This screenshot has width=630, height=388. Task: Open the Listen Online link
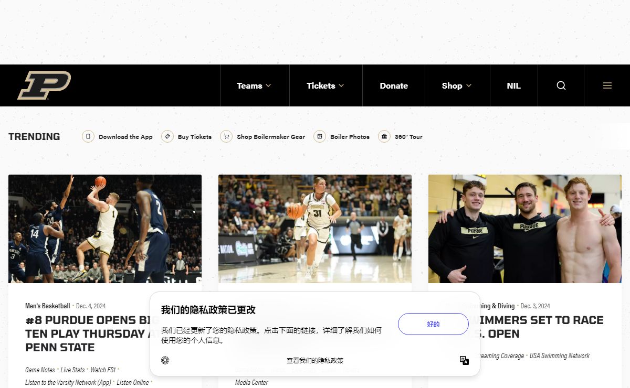(x=133, y=382)
